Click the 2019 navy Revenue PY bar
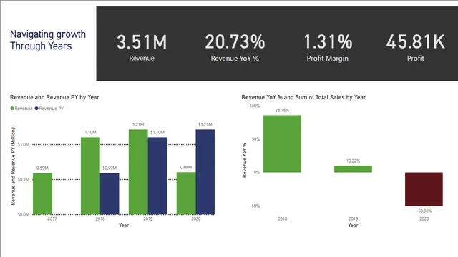458x257 pixels. click(157, 176)
